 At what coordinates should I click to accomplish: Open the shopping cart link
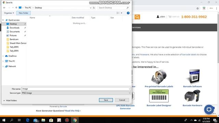tap(174, 17)
